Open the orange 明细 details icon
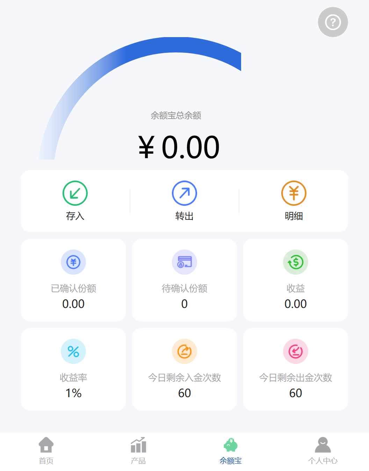Viewport: 369px width, 471px height. [x=294, y=193]
